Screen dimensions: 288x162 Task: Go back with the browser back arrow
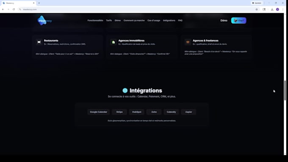3,9
